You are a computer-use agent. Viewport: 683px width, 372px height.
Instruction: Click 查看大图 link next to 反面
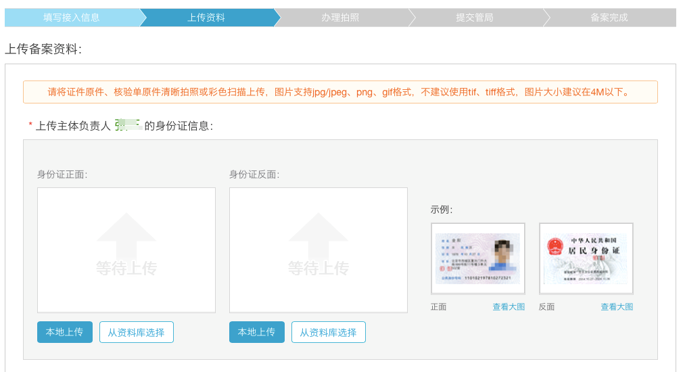[x=617, y=307]
